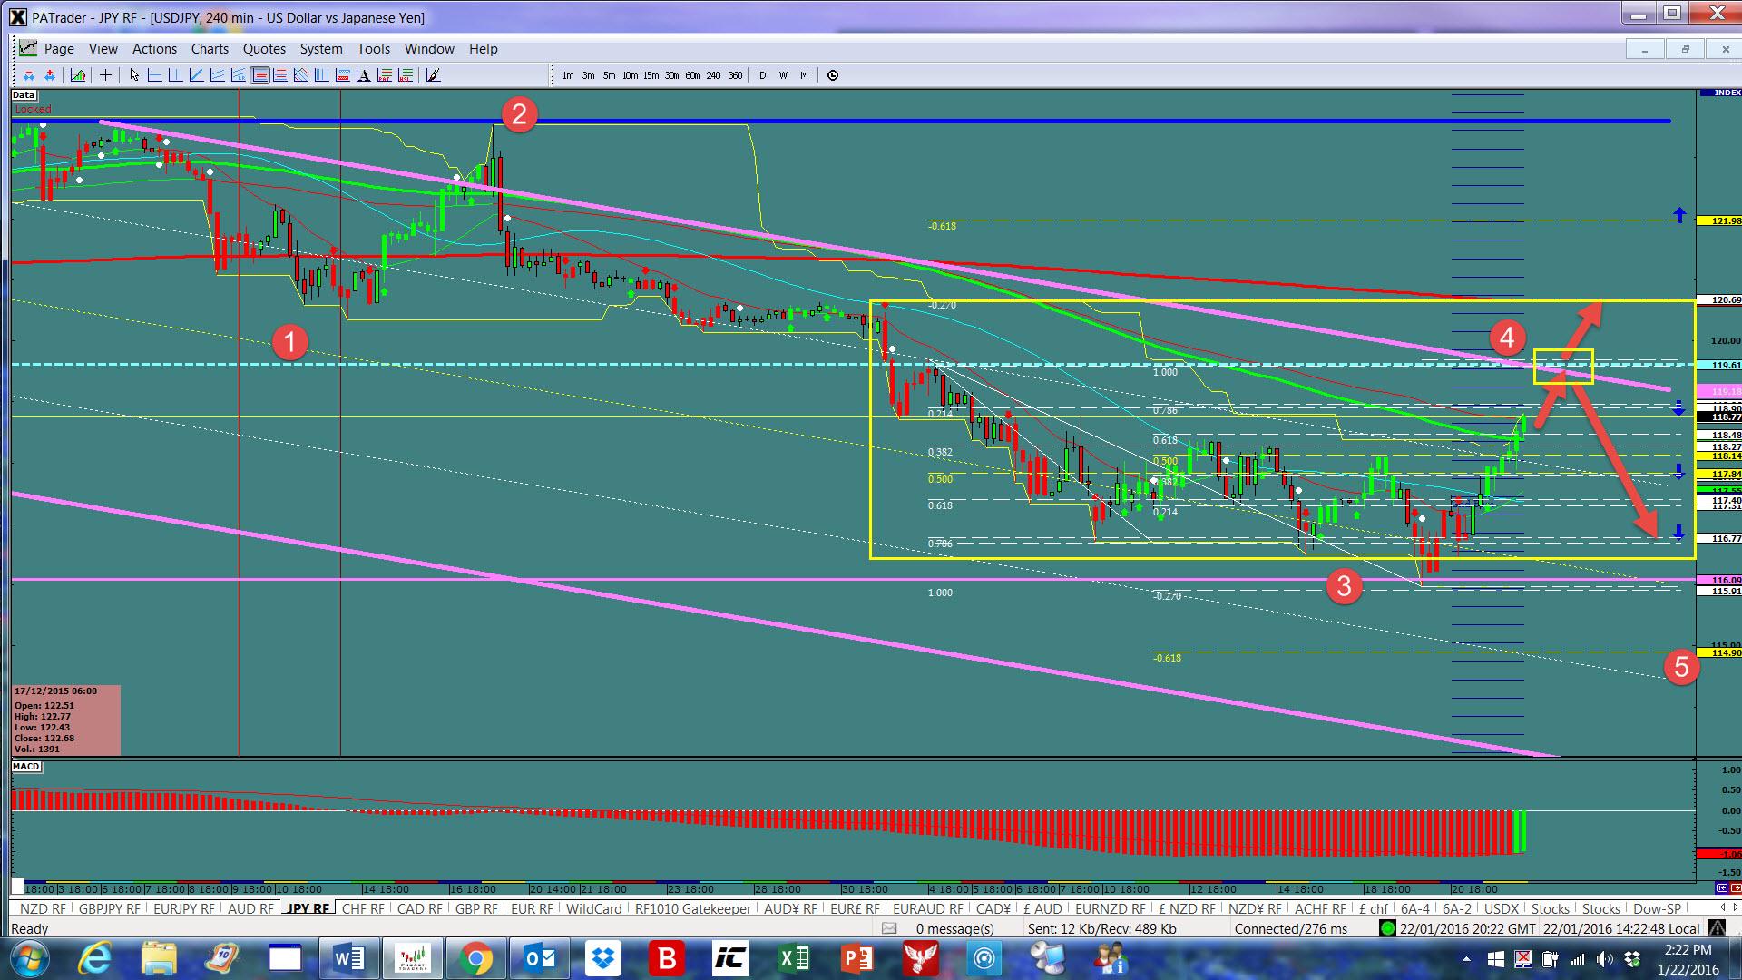The height and width of the screenshot is (980, 1742).
Task: Switch chart to 3m timeframe
Action: click(x=588, y=75)
